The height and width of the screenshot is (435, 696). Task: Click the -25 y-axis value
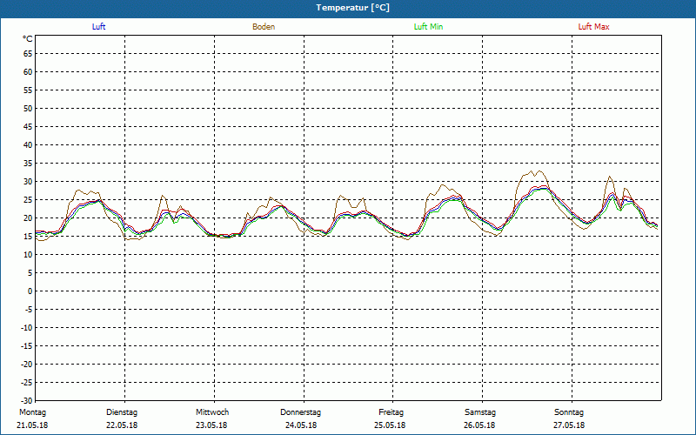click(27, 383)
